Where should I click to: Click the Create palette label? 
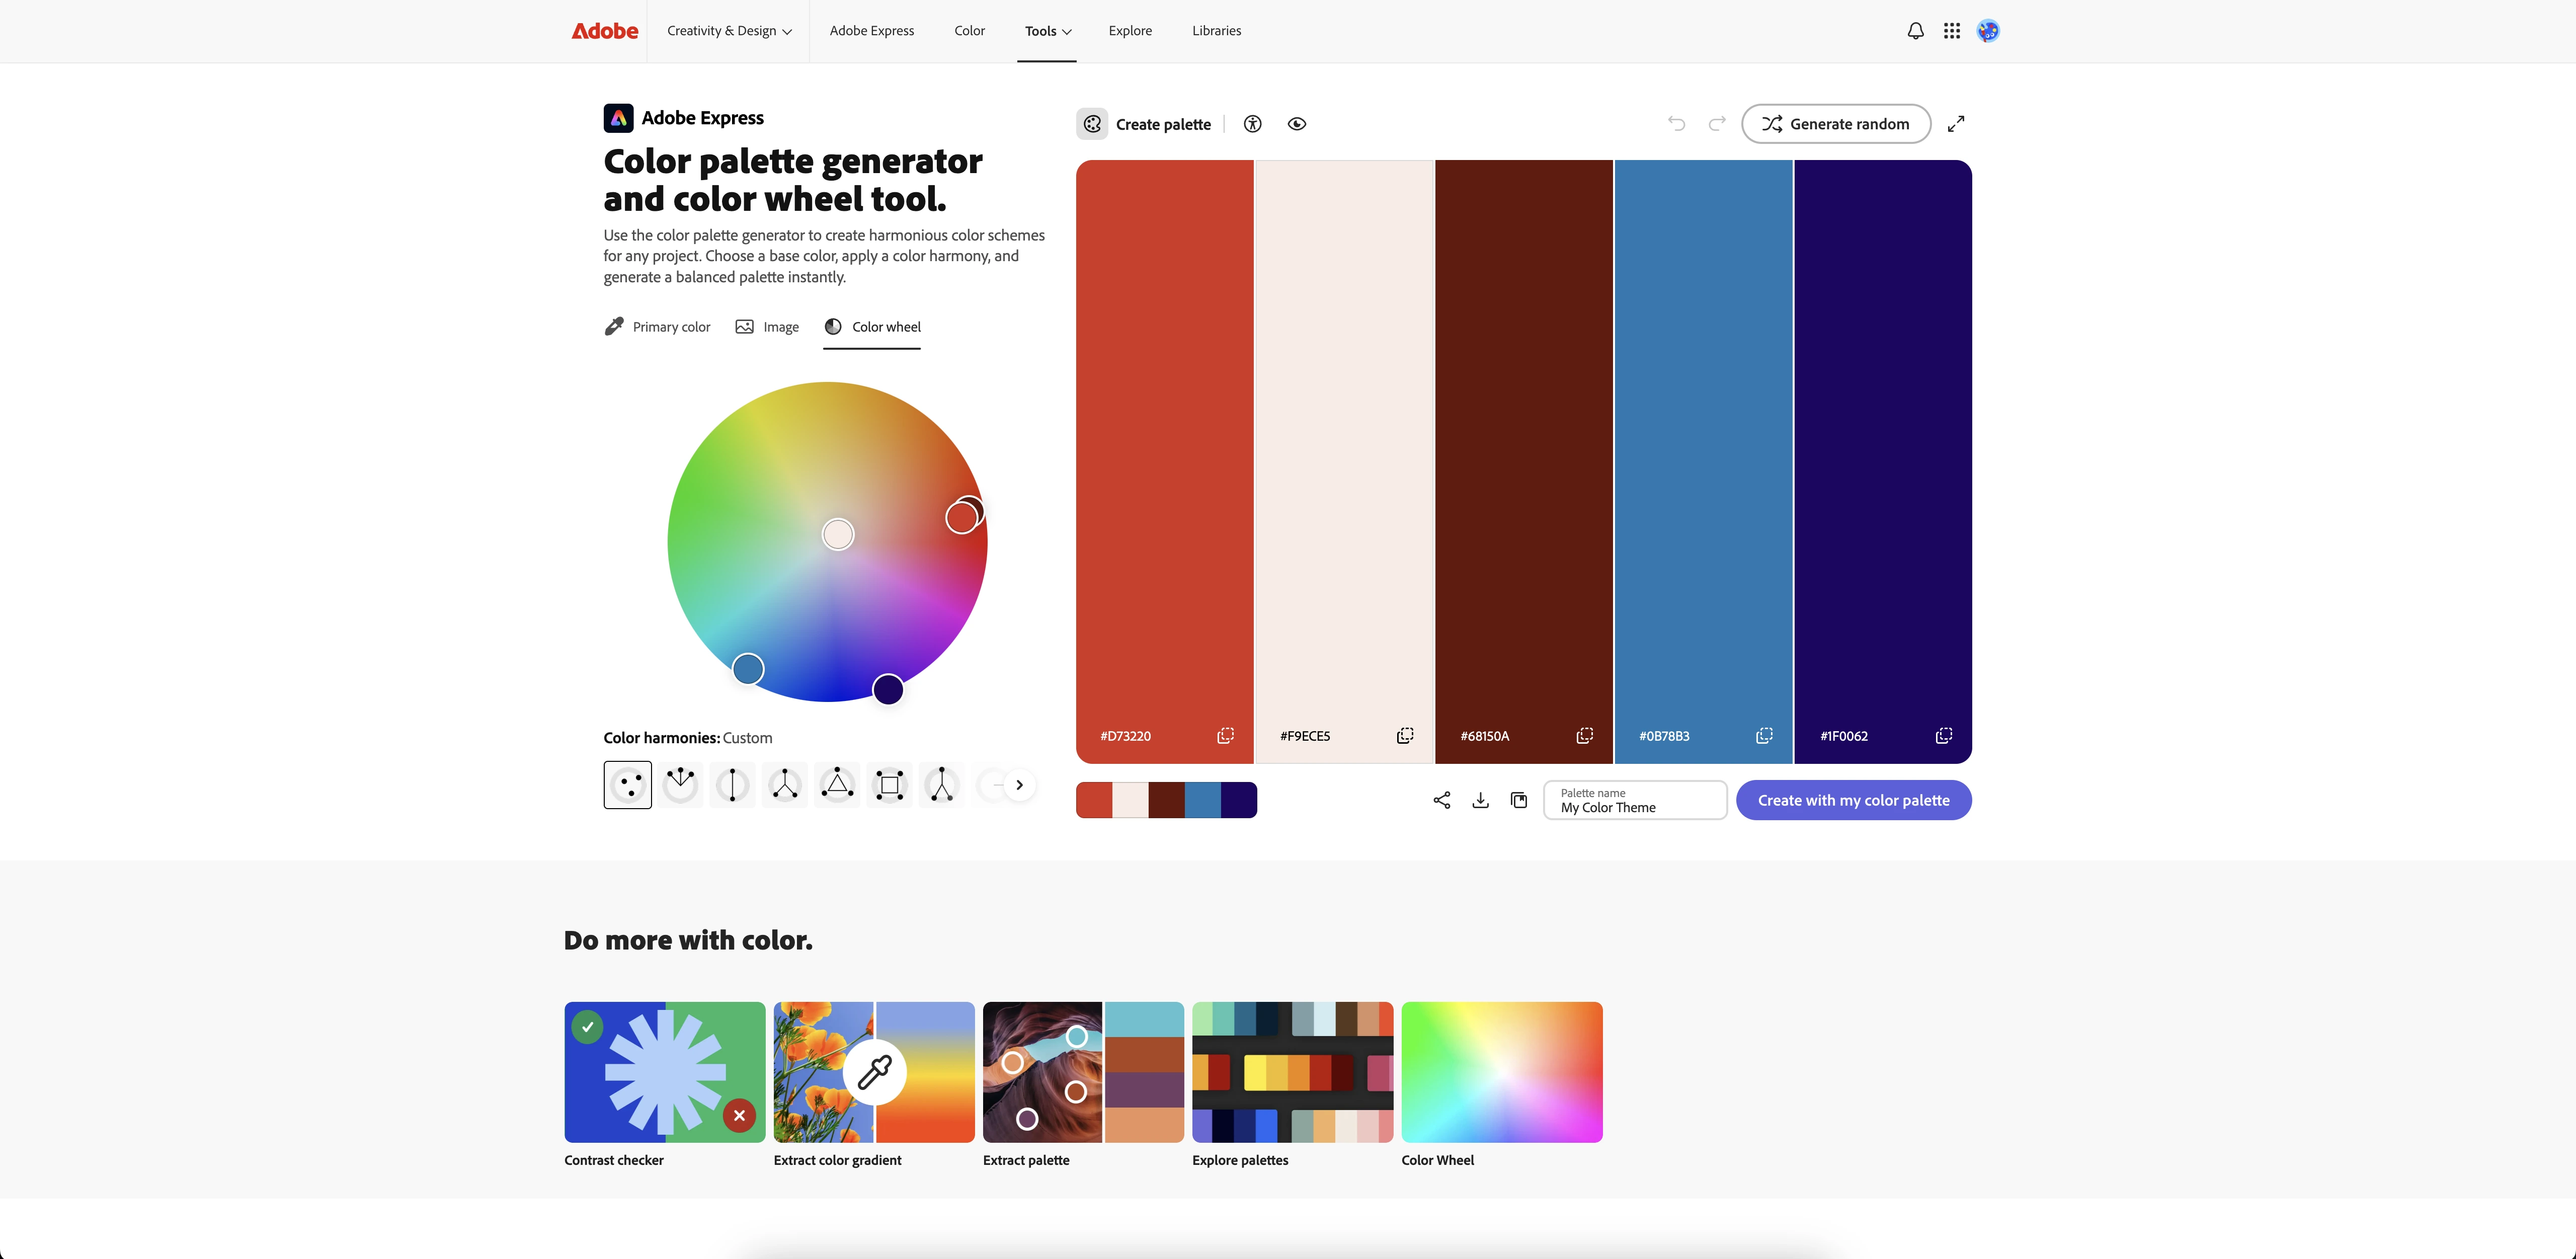[1163, 124]
